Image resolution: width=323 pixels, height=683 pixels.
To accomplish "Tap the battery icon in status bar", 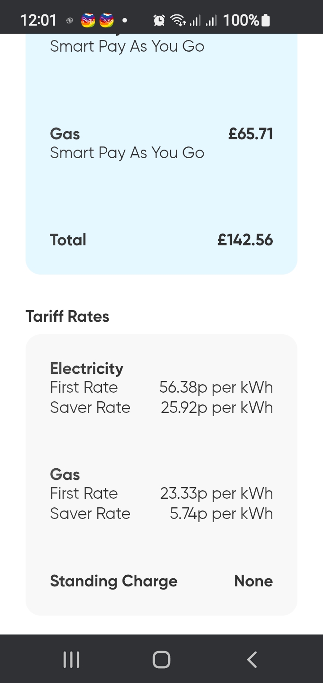I will point(266,20).
